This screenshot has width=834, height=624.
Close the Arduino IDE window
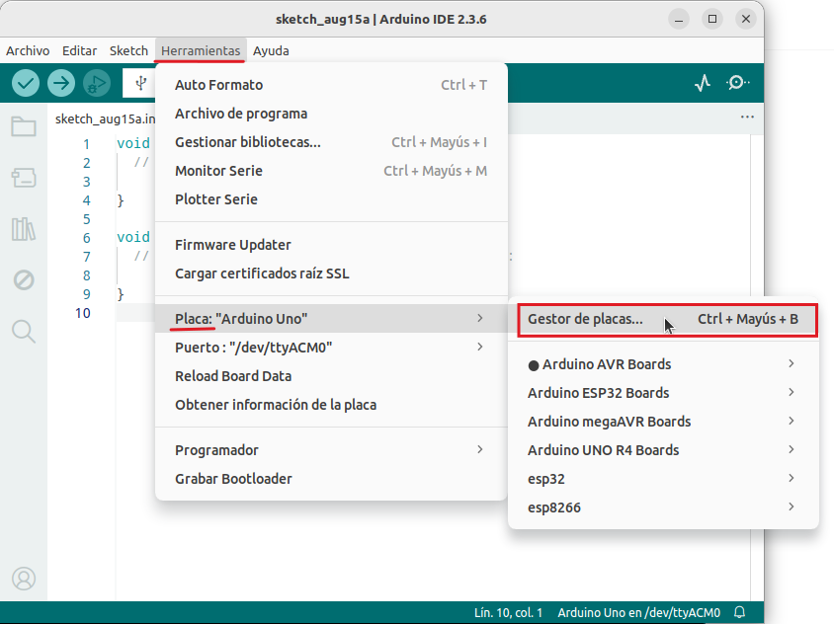(x=746, y=20)
